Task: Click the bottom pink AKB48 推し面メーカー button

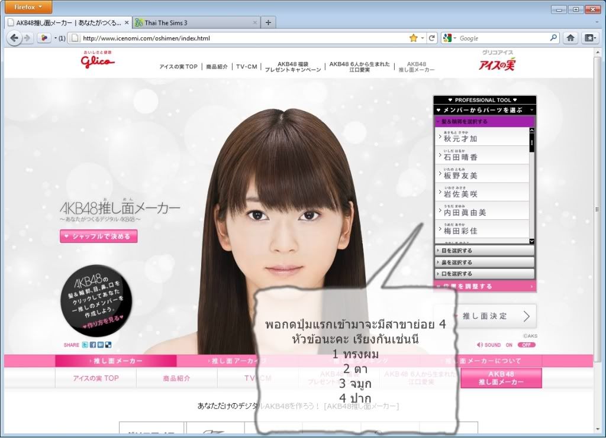Action: [x=501, y=378]
